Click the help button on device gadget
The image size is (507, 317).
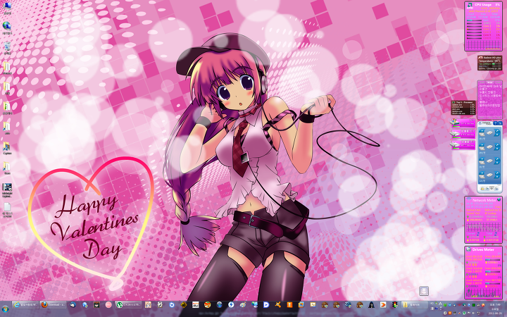495,123
